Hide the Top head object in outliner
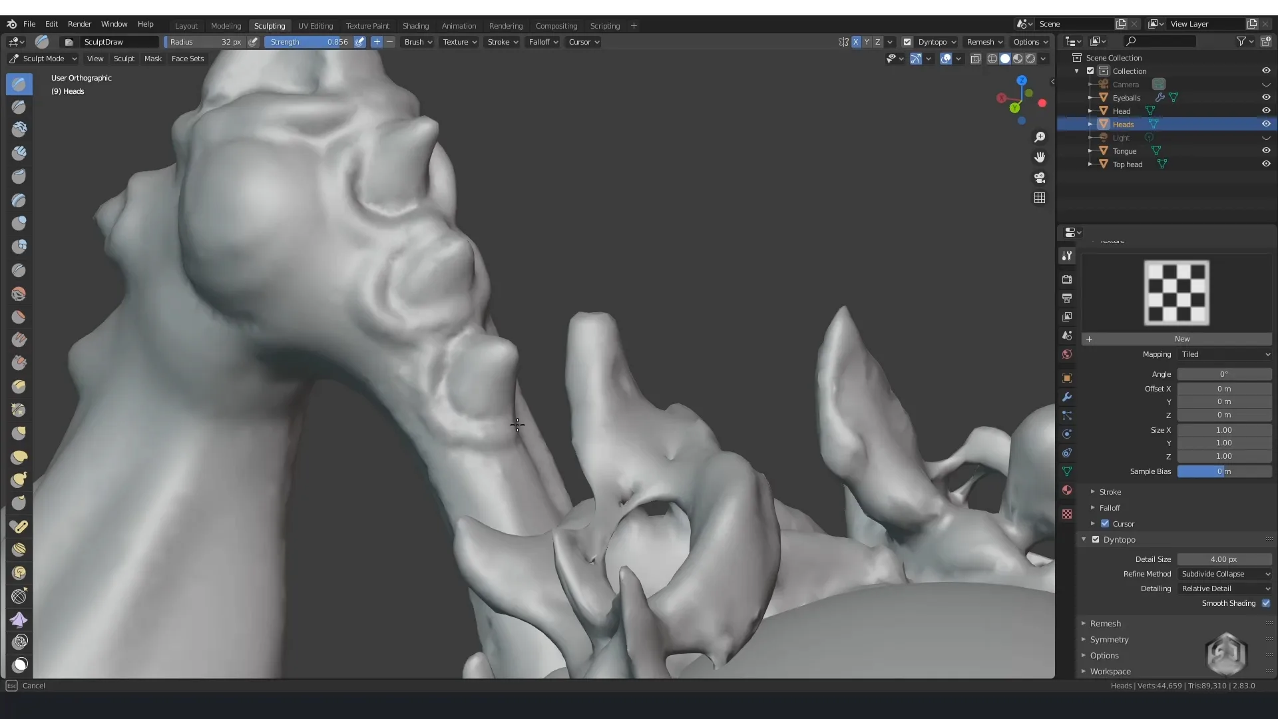The width and height of the screenshot is (1278, 719). click(x=1266, y=164)
